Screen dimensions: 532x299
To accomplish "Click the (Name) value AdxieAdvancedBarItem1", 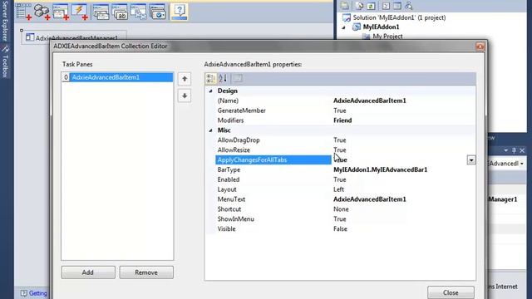I will click(x=369, y=100).
